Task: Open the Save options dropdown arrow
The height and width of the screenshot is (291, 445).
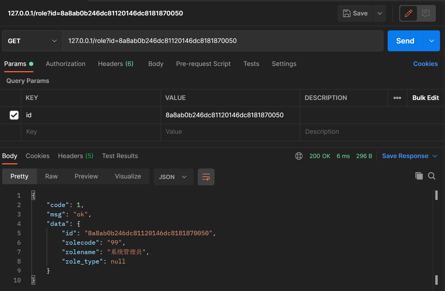Action: [x=380, y=13]
